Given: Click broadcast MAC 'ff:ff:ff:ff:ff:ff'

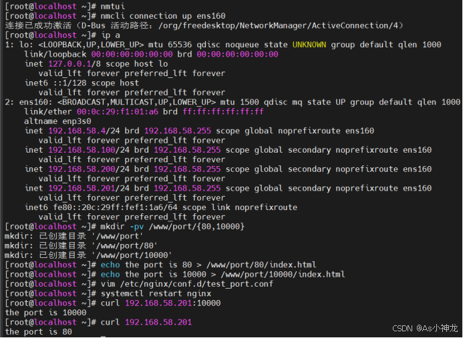Looking at the screenshot, I should 223,112.
